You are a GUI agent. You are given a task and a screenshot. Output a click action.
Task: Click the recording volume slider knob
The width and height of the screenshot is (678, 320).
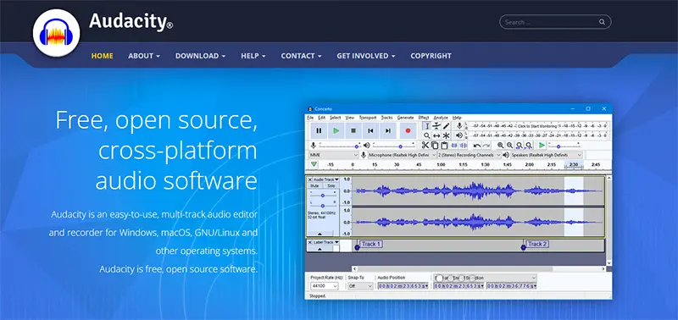pos(357,146)
